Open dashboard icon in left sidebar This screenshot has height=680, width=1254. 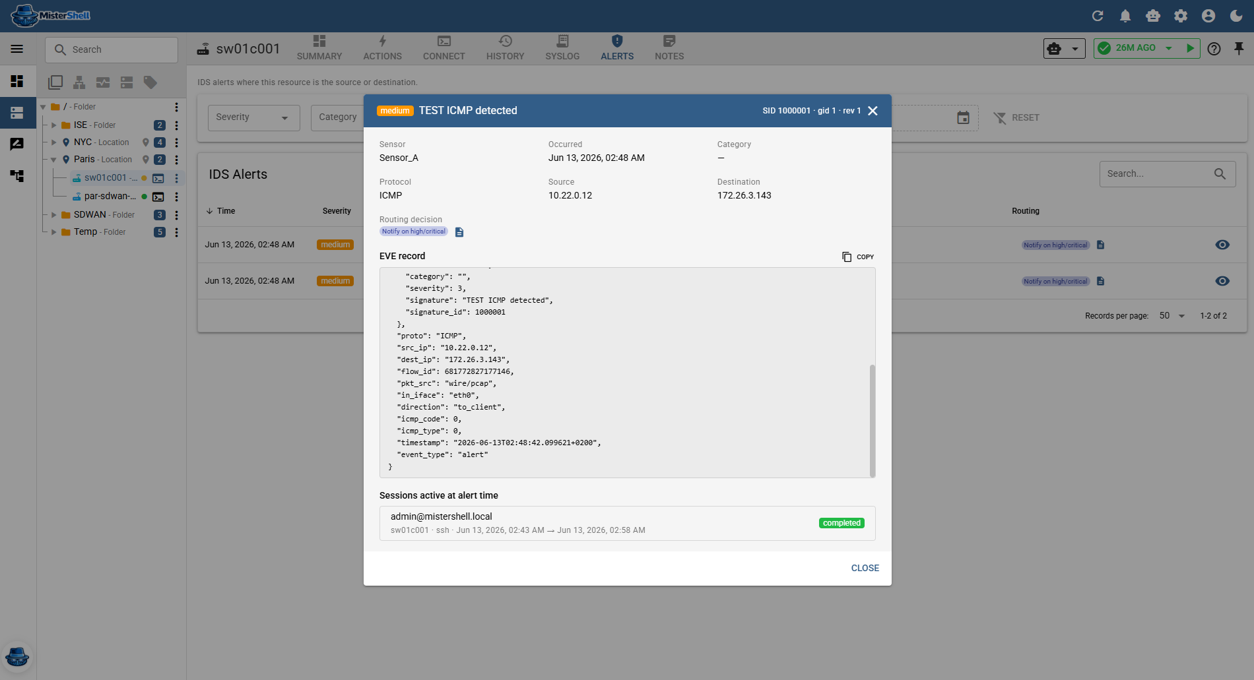pos(17,81)
